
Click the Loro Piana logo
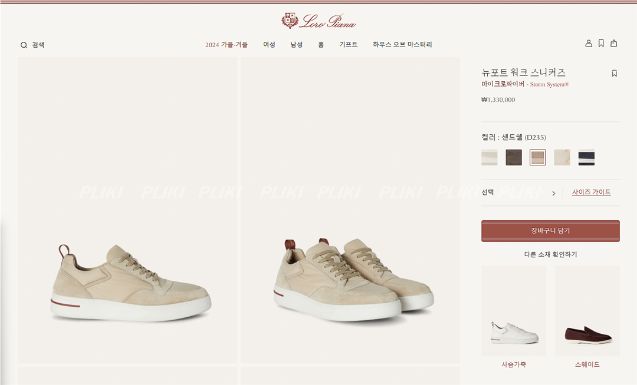pyautogui.click(x=318, y=21)
